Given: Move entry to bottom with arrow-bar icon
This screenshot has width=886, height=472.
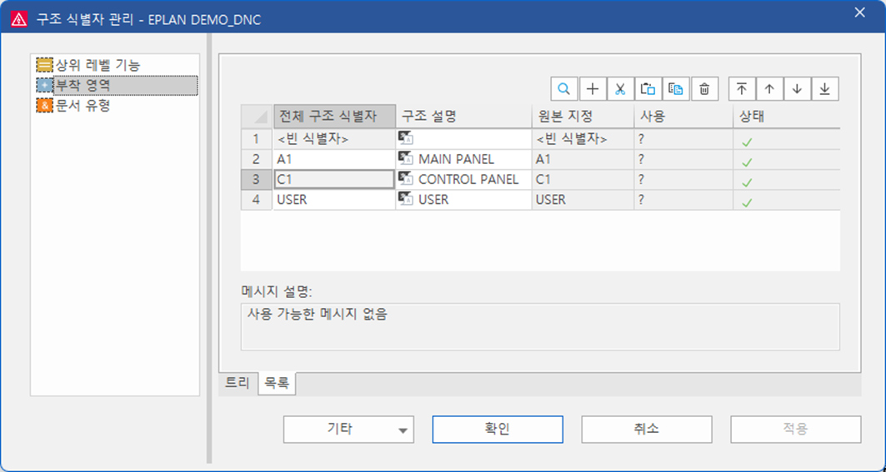Looking at the screenshot, I should point(825,89).
